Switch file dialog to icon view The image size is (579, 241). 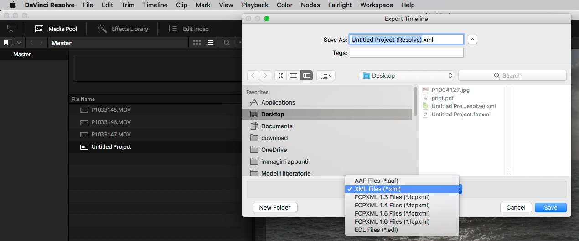click(x=281, y=75)
